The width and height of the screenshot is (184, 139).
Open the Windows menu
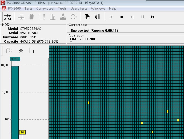pos(98,9)
